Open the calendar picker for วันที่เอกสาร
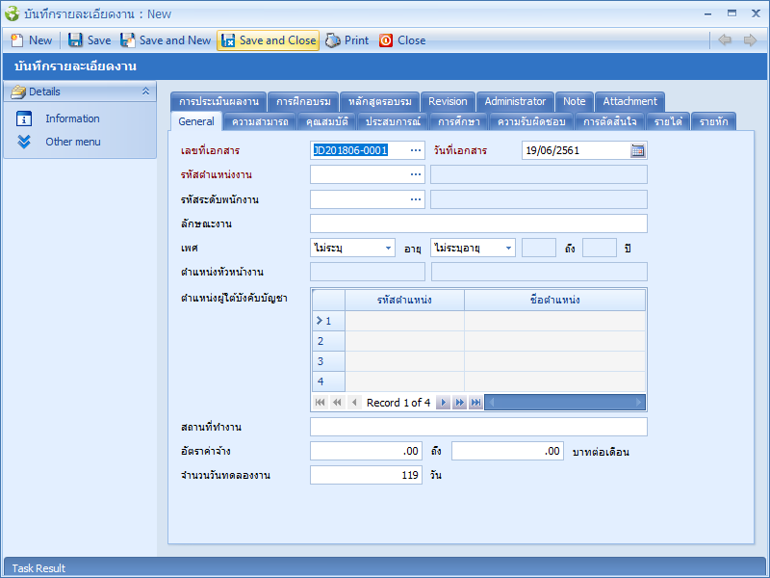This screenshot has height=578, width=770. tap(637, 150)
